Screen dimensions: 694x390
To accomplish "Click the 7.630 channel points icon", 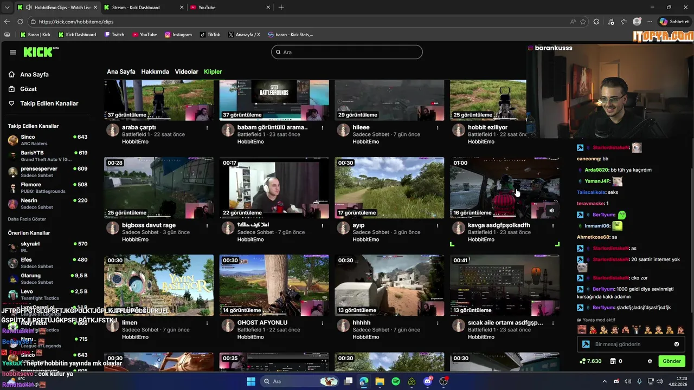I will click(x=582, y=361).
